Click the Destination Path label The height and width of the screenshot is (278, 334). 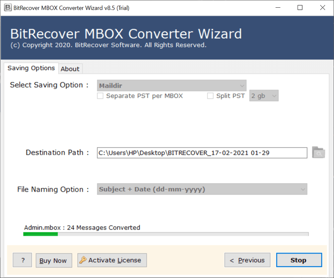pyautogui.click(x=57, y=152)
